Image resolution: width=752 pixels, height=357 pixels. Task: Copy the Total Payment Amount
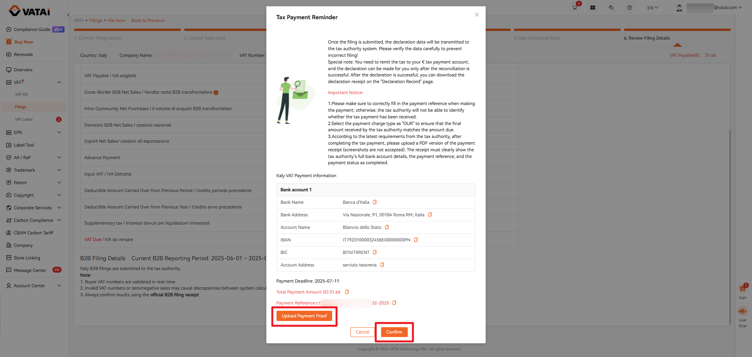[347, 292]
